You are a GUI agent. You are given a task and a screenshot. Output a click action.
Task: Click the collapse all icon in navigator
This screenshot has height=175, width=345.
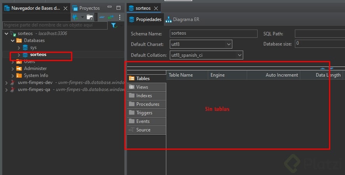point(102,17)
